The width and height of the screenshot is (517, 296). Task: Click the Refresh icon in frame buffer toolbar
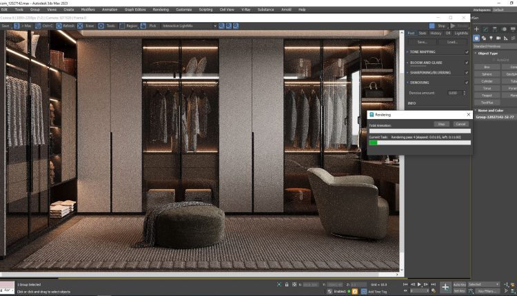coord(59,25)
